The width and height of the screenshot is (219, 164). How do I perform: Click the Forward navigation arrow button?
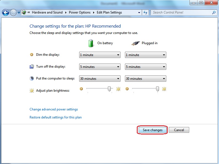[x=13, y=12]
